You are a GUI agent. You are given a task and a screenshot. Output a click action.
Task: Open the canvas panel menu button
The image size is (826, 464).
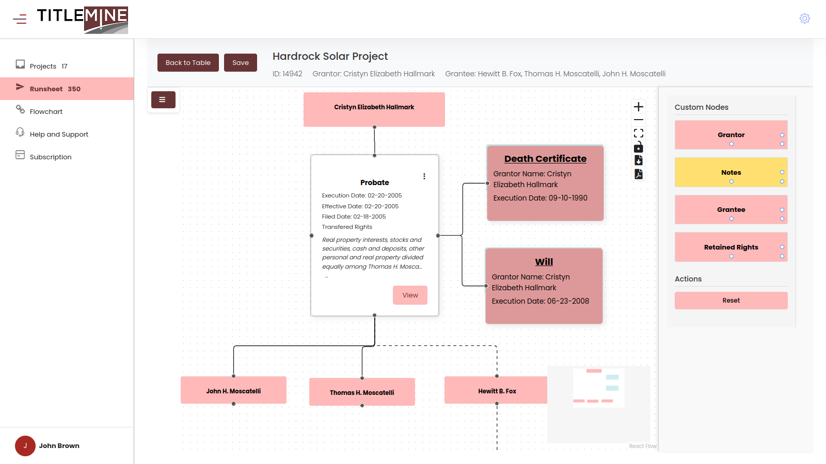[163, 100]
